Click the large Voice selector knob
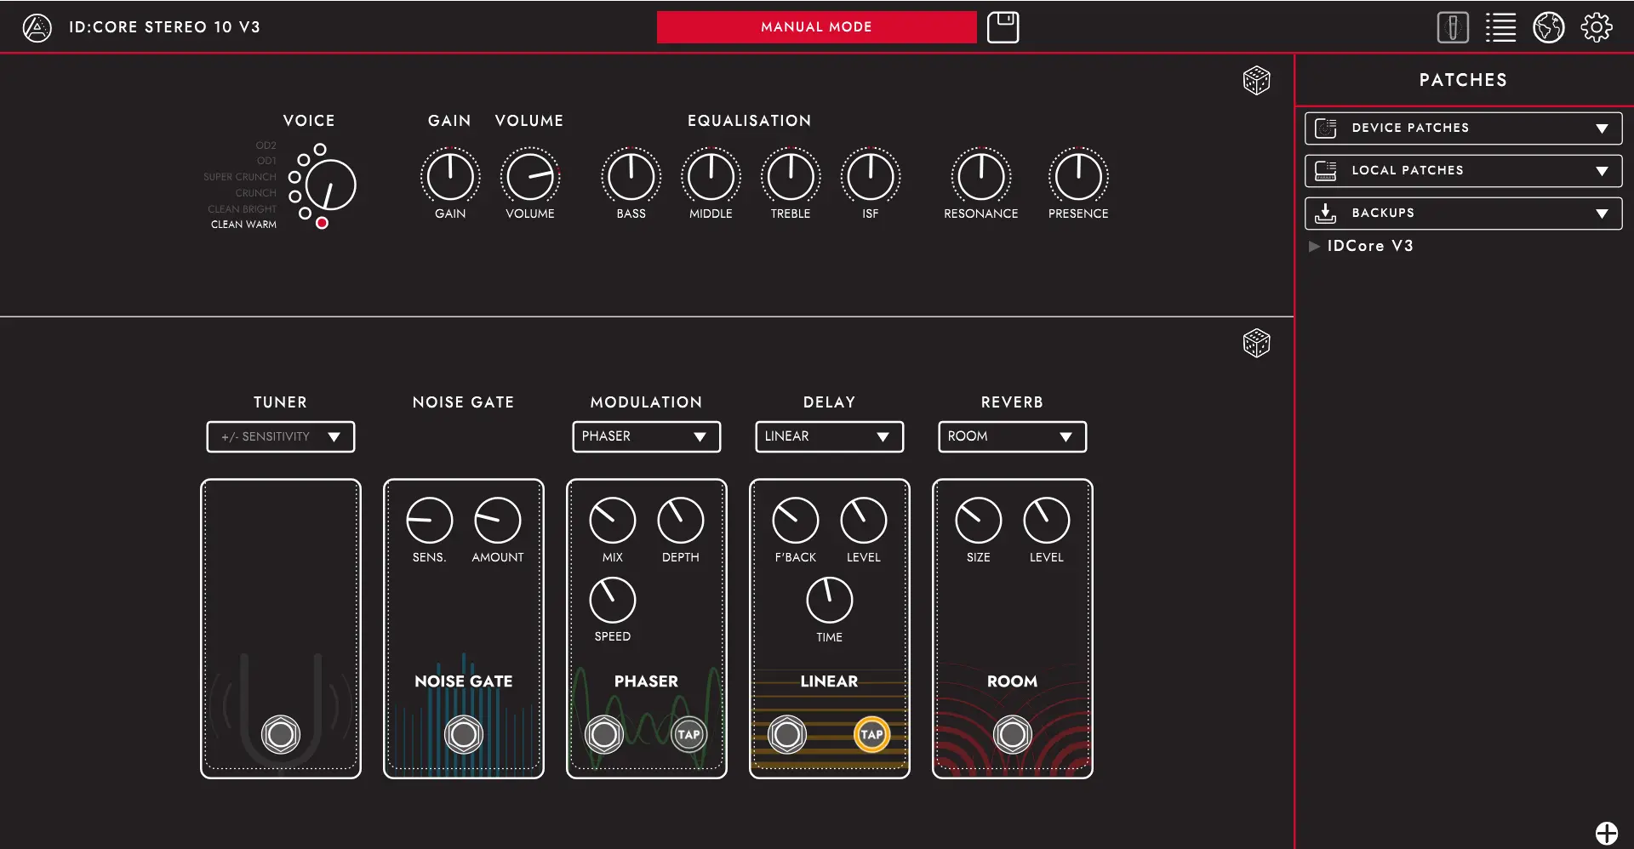 pos(331,185)
